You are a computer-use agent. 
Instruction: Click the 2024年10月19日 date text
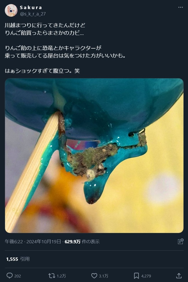pos(44,241)
